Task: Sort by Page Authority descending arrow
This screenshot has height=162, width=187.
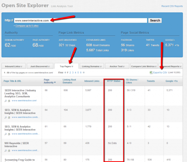Action: (55, 82)
